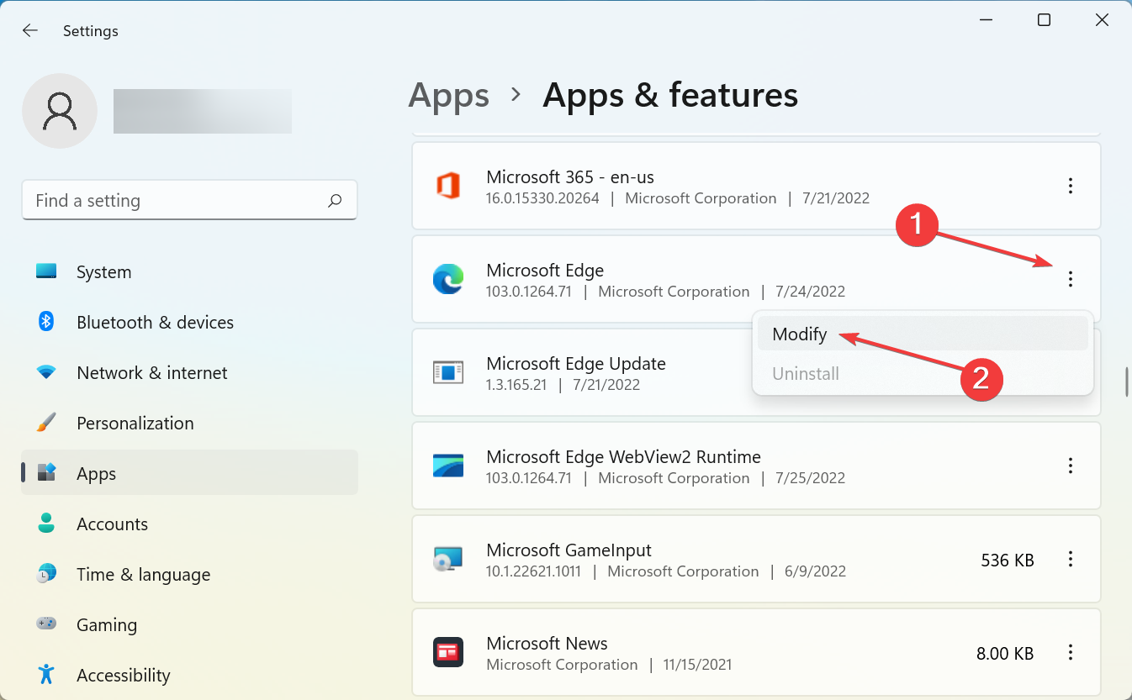This screenshot has width=1132, height=700.
Task: Choose Modify from the context menu
Action: coord(923,334)
